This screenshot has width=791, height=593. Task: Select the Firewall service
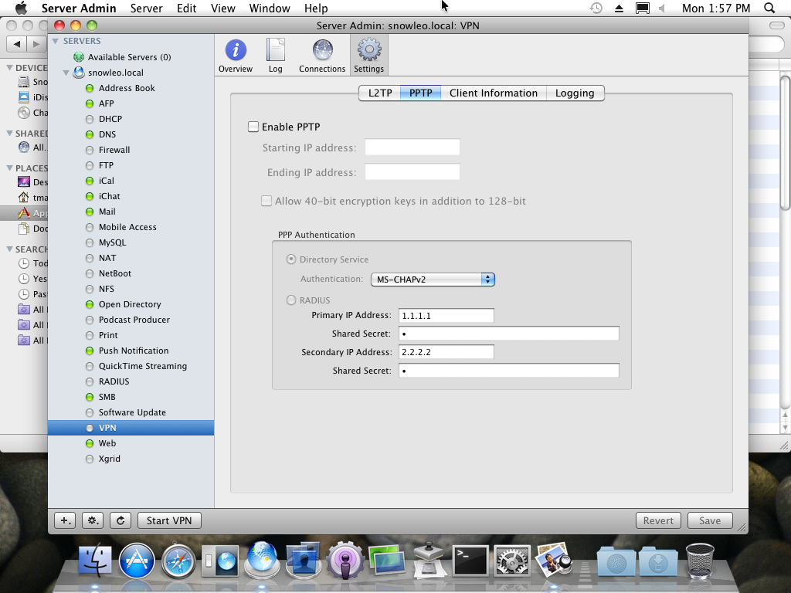point(114,150)
